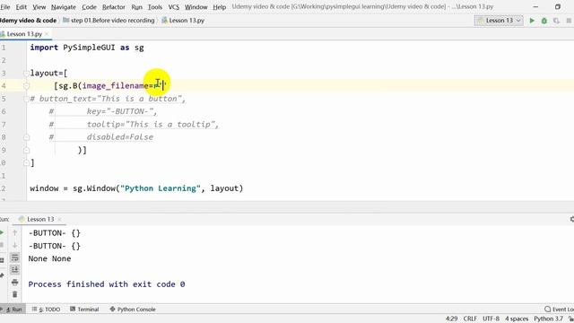Start debugging with the green bug icon
The image size is (574, 323).
pos(544,21)
